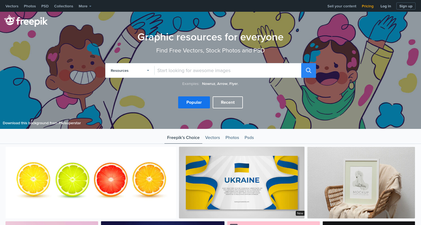Open the citrus slices image thumbnail
The image size is (421, 225).
coord(91,182)
